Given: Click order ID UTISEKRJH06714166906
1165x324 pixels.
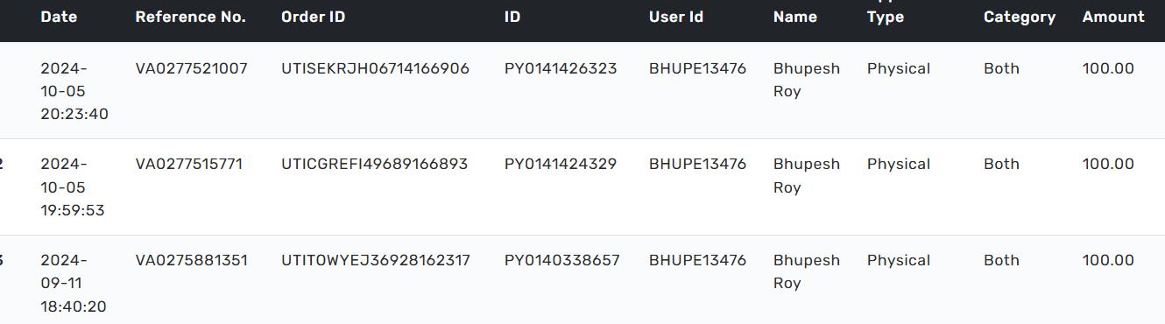Looking at the screenshot, I should [x=375, y=68].
